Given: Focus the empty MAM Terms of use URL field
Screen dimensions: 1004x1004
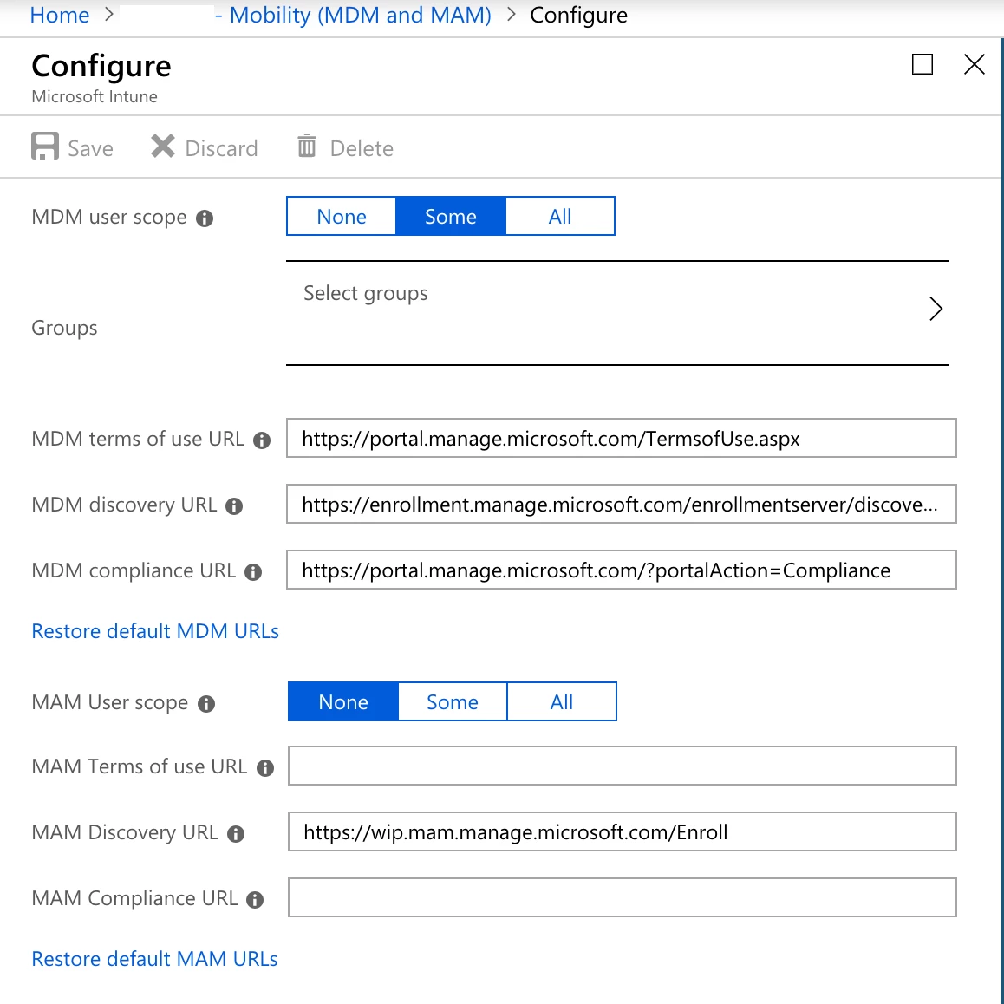Looking at the screenshot, I should coord(623,766).
